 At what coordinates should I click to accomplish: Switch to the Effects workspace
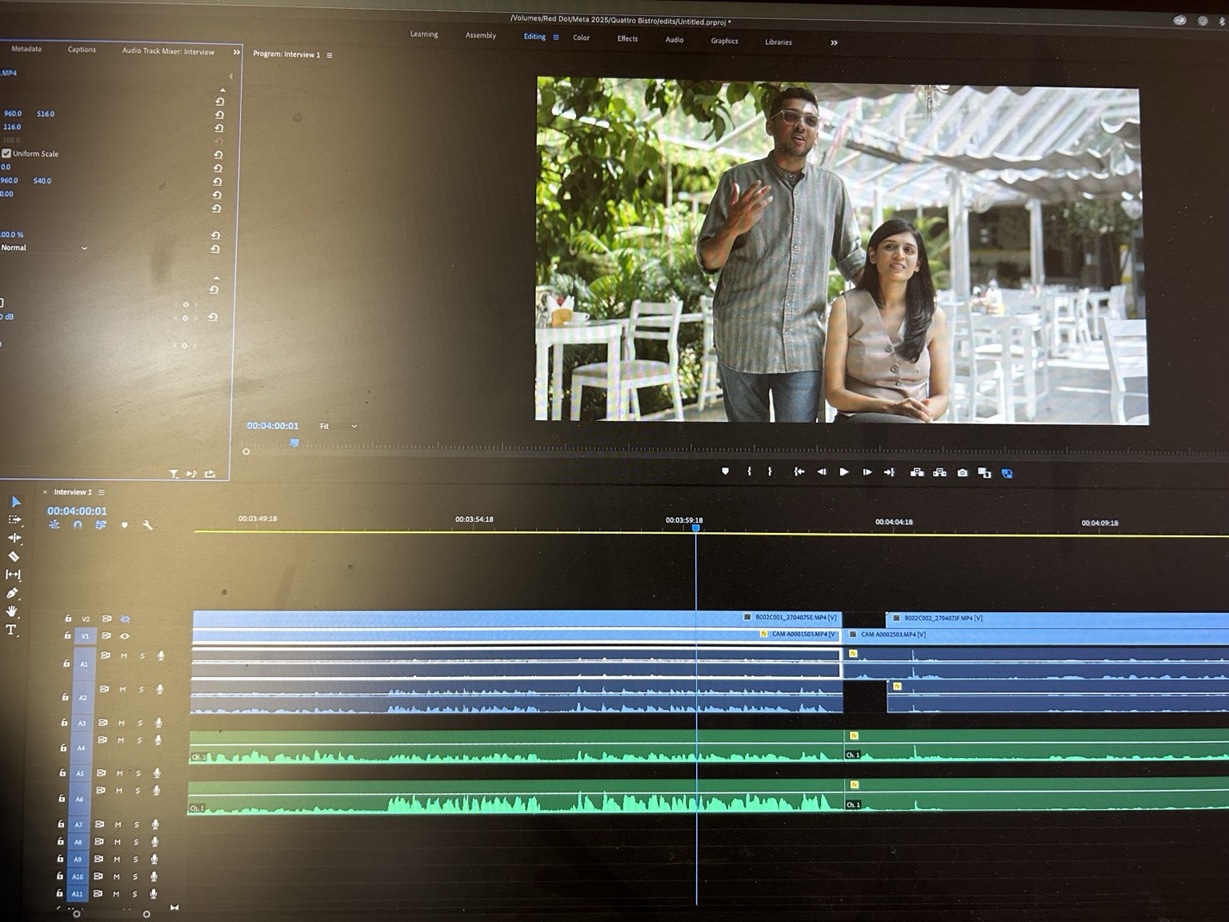click(x=627, y=38)
